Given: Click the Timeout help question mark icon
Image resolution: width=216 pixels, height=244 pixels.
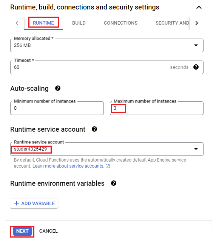Looking at the screenshot, I should tap(196, 67).
